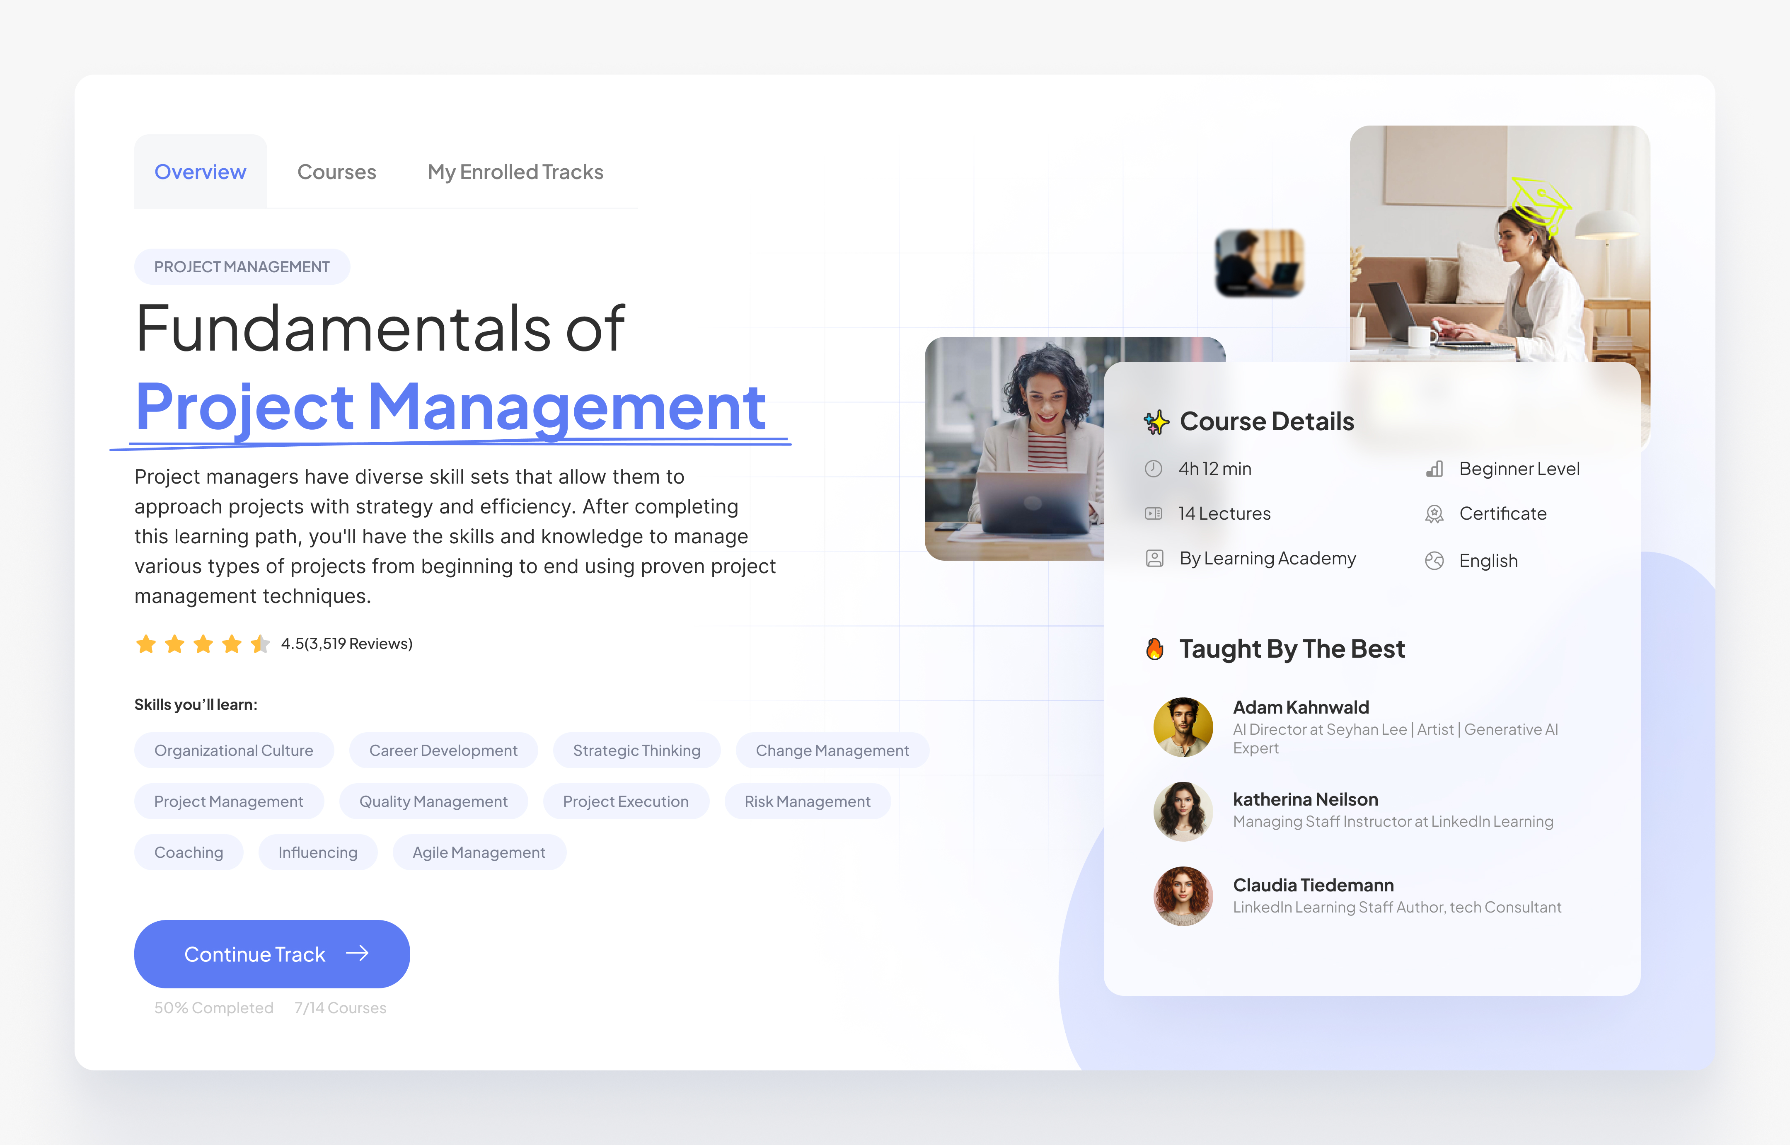Click LinkedIn Learning Staff Author, tech Consultant subtitle
Image resolution: width=1790 pixels, height=1145 pixels.
pos(1397,907)
